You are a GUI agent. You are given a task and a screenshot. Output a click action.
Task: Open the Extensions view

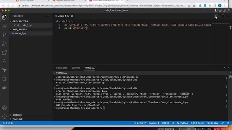coord(4,52)
